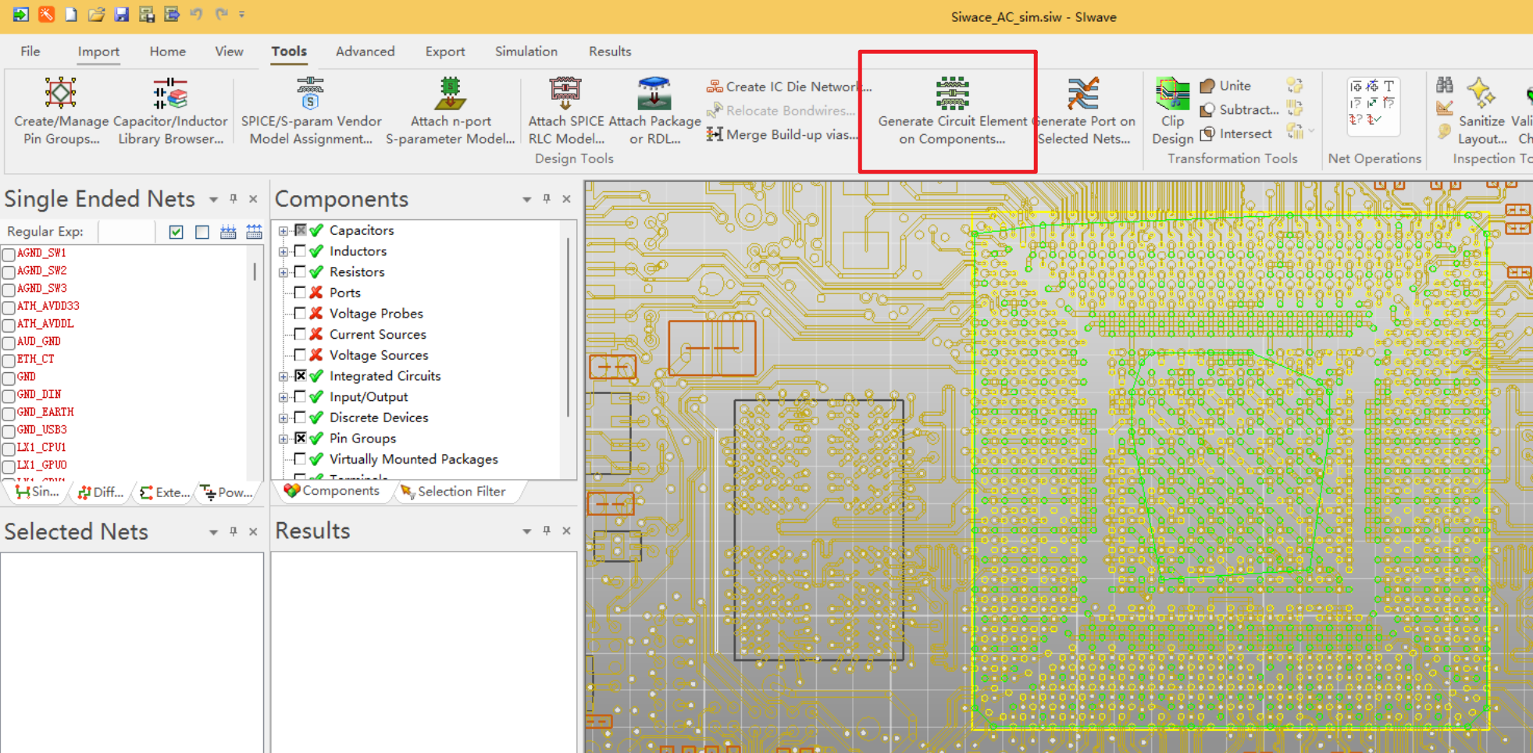Click the Single Ended Nets list scrollbar

click(255, 272)
